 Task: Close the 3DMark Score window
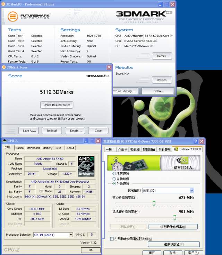[109, 67]
